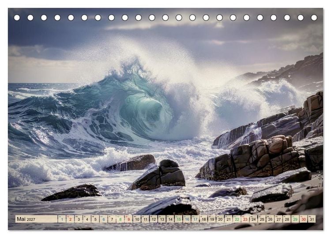
Task: Select day 7 in the calendar strip
Action: pyautogui.click(x=112, y=219)
